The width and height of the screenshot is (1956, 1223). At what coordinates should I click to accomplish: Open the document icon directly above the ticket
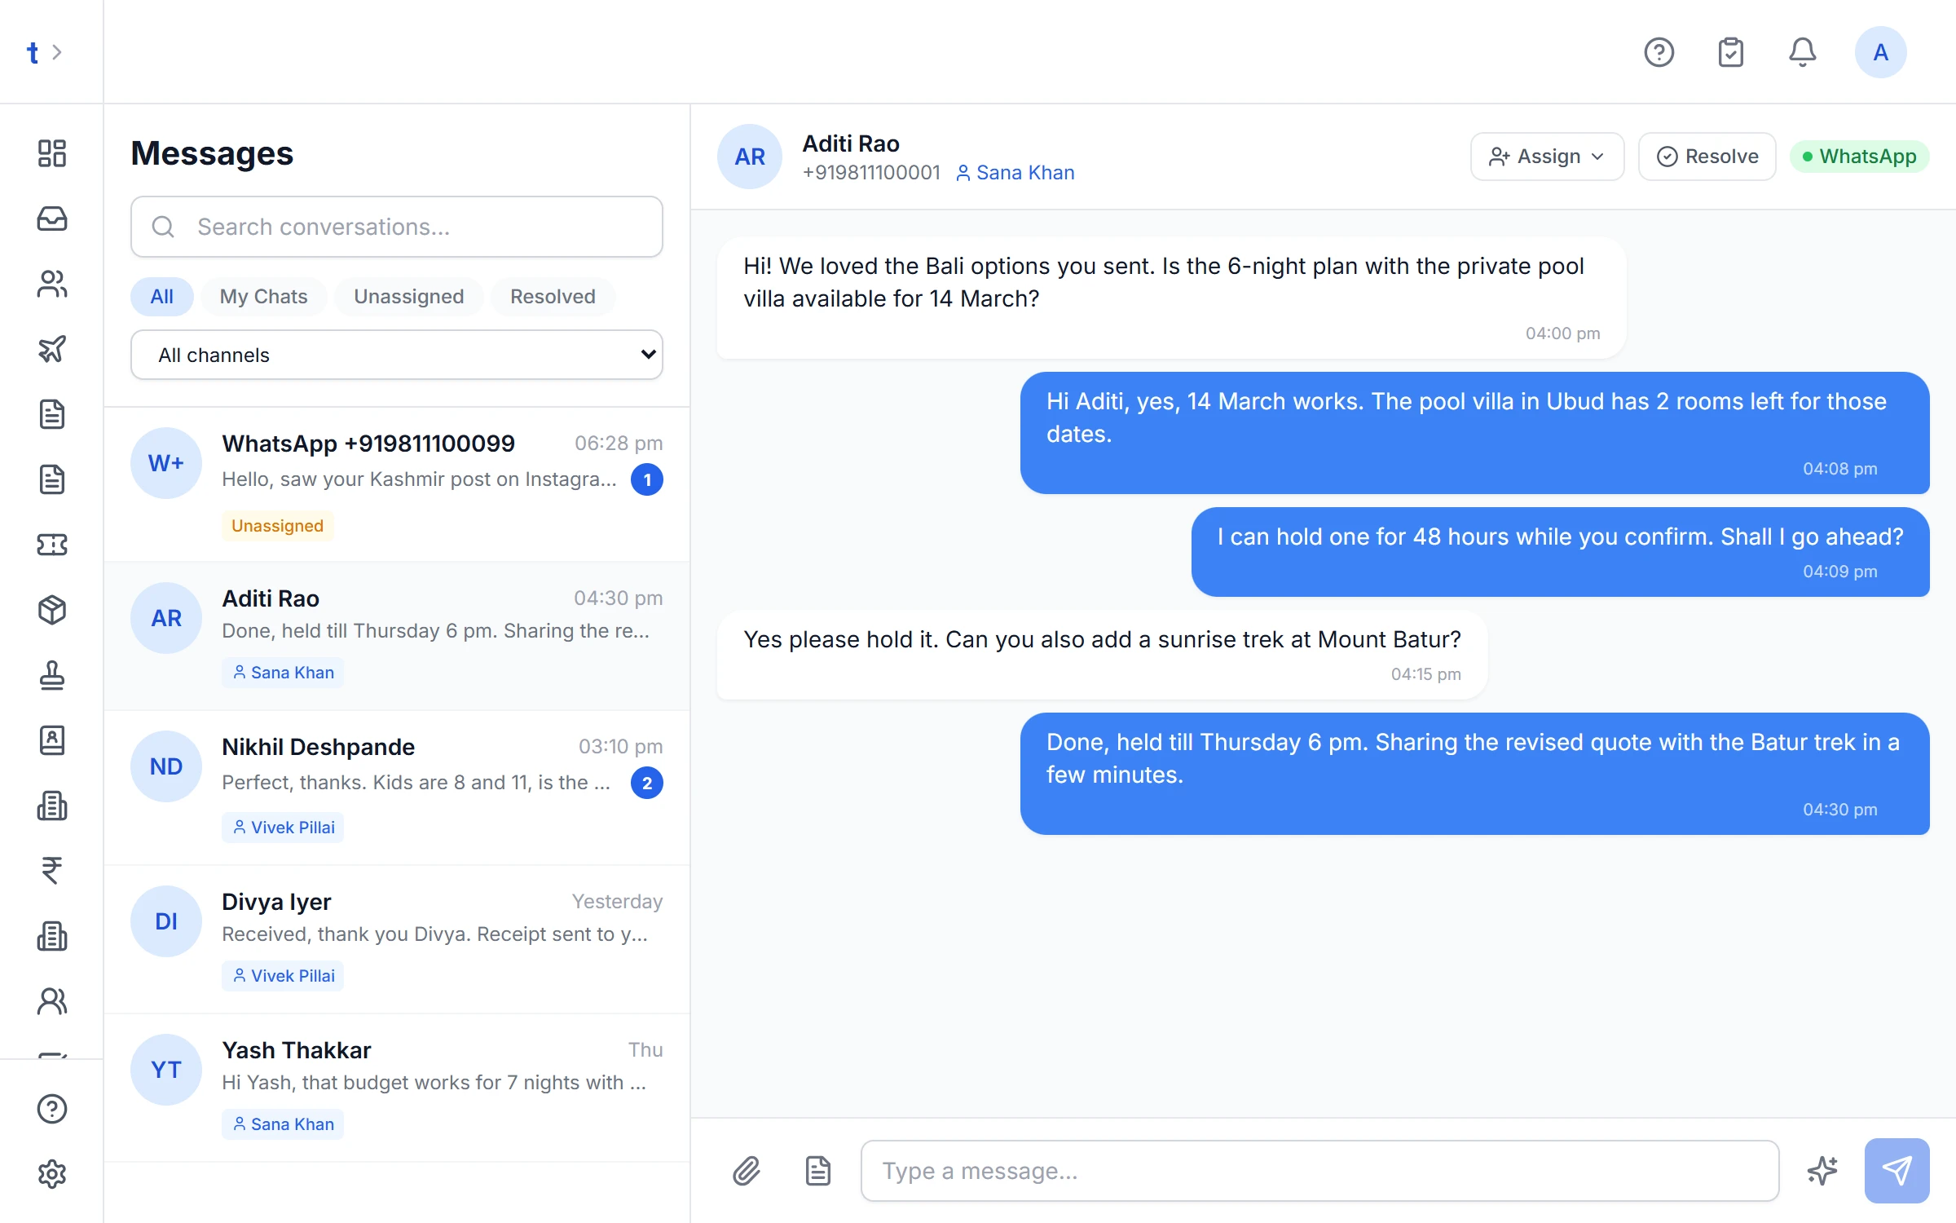click(52, 479)
